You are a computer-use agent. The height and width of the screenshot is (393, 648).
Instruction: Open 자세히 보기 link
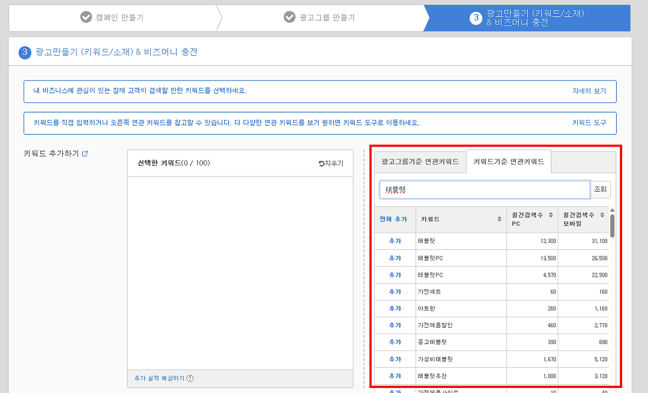click(589, 91)
